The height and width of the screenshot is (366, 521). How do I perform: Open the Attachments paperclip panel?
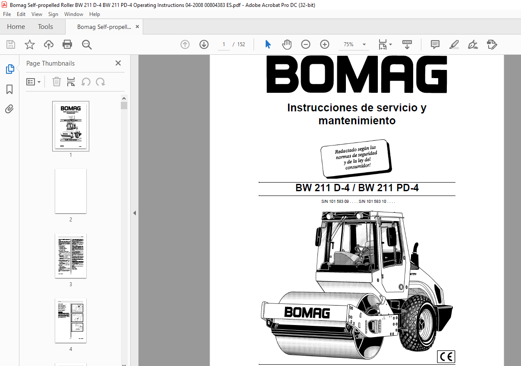(9, 109)
